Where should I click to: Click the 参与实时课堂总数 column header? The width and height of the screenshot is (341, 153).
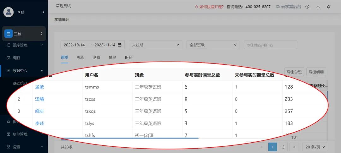click(202, 75)
